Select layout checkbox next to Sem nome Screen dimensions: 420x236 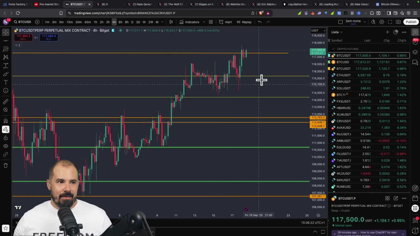pos(340,22)
